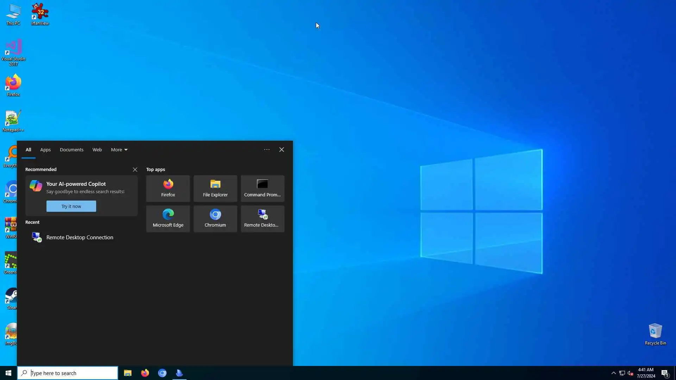Image resolution: width=676 pixels, height=380 pixels.
Task: Switch to the Documents search tab
Action: click(71, 150)
